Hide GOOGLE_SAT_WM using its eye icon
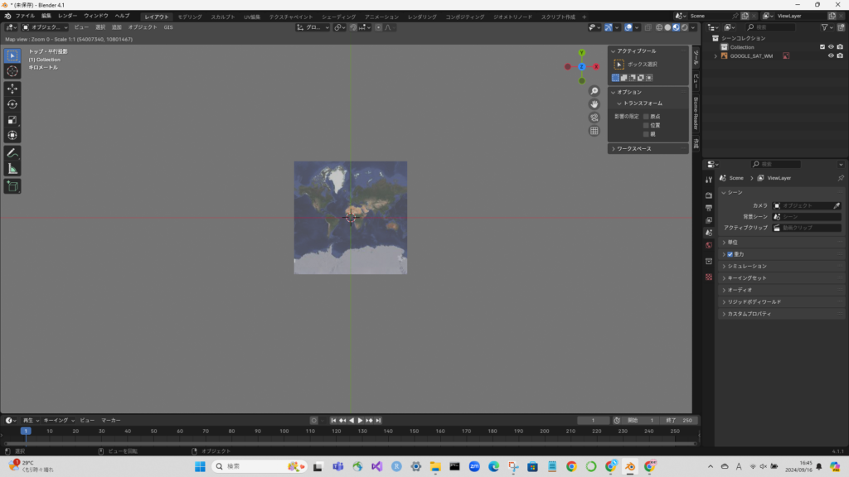The width and height of the screenshot is (849, 477). coord(830,56)
